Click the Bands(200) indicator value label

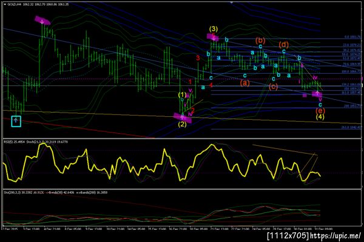click(92, 192)
